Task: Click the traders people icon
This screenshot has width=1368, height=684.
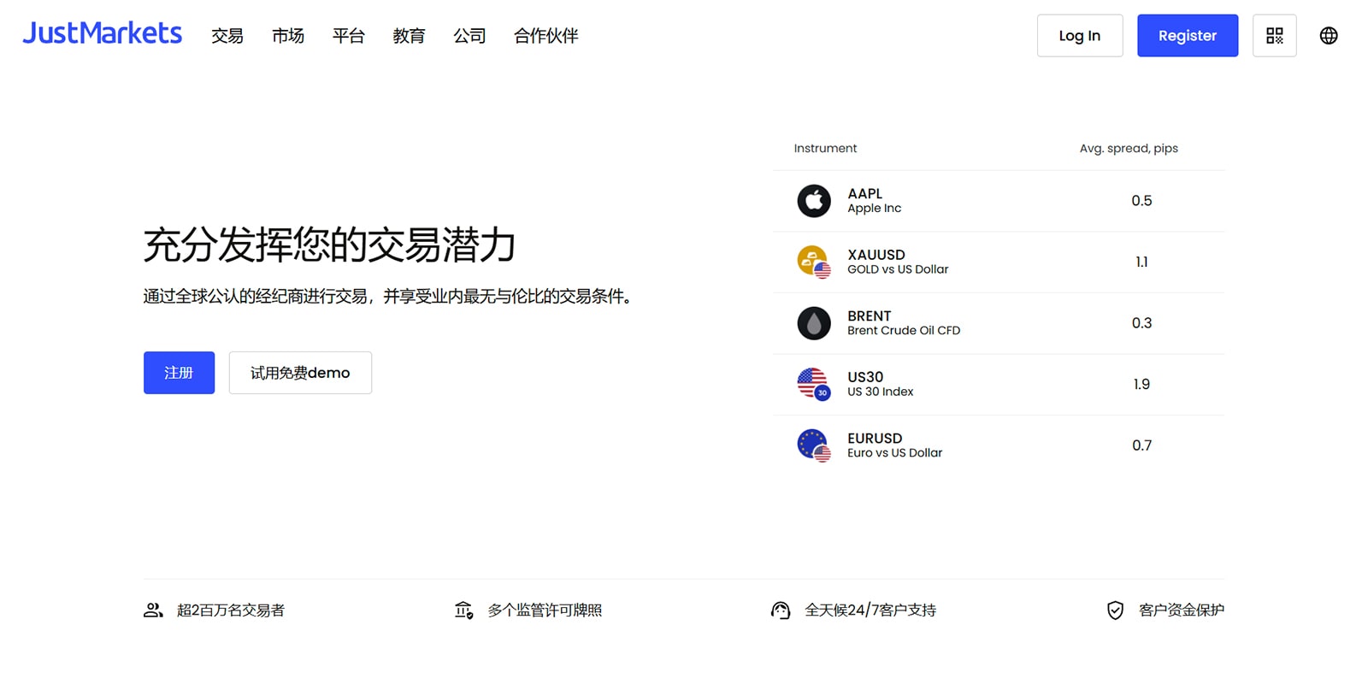Action: click(153, 610)
